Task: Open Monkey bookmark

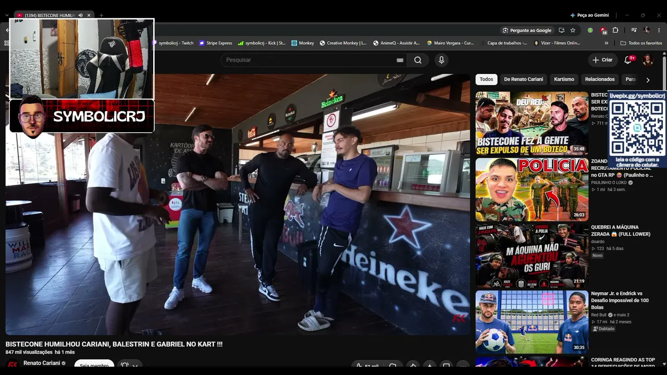Action: tap(303, 43)
